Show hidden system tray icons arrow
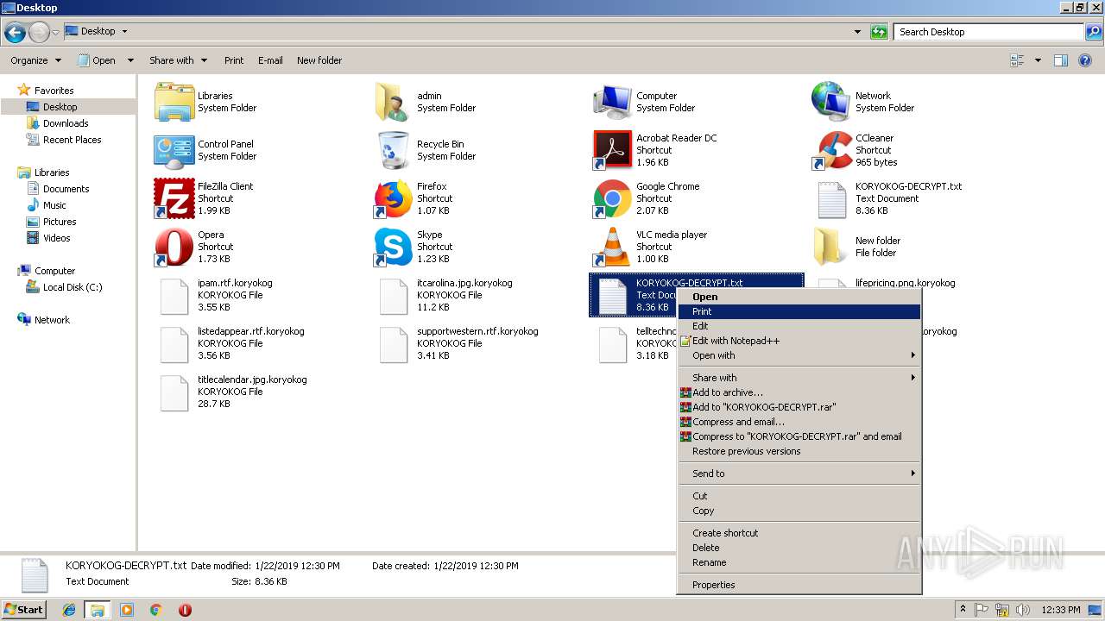1105x621 pixels. click(x=963, y=610)
